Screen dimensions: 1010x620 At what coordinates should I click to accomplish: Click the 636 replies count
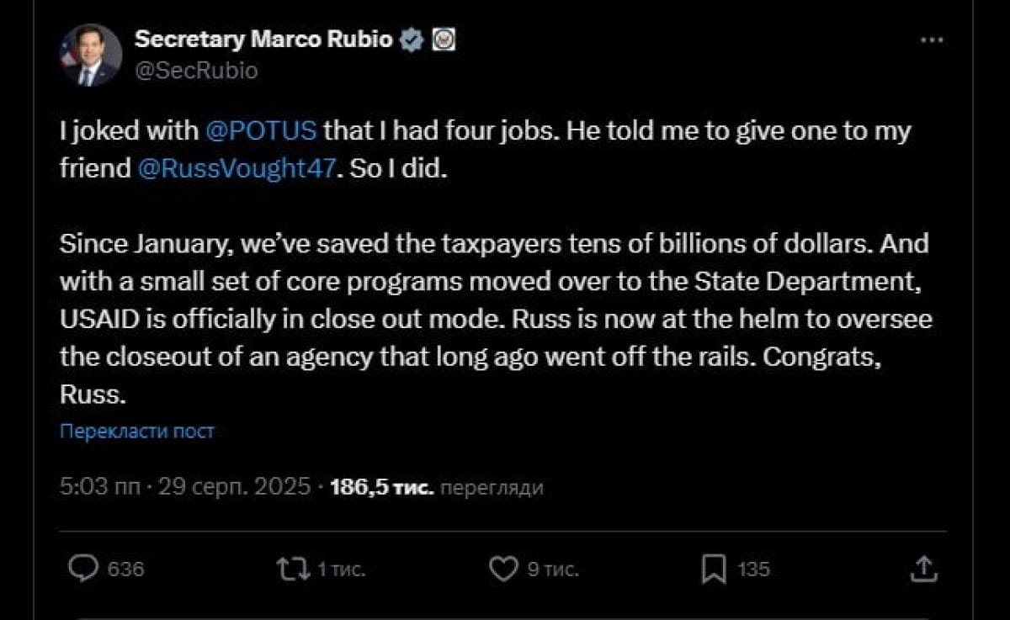(126, 570)
